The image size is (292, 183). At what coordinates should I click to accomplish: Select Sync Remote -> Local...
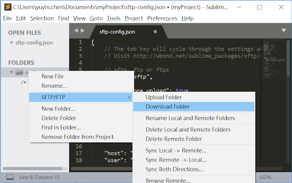click(194, 160)
